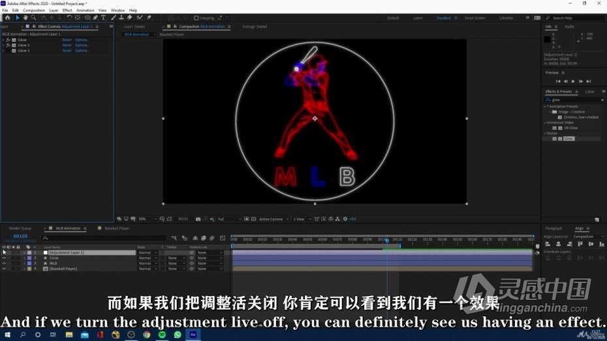Image resolution: width=607 pixels, height=341 pixels.
Task: Select the Eraser tool
Action: click(130, 18)
